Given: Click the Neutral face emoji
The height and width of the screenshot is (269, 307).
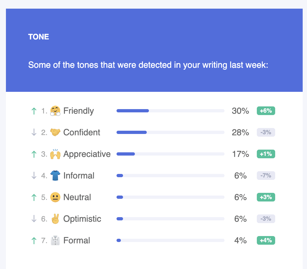Looking at the screenshot, I should pyautogui.click(x=55, y=197).
